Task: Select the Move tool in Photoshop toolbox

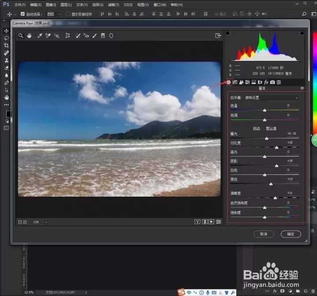Action: click(7, 31)
